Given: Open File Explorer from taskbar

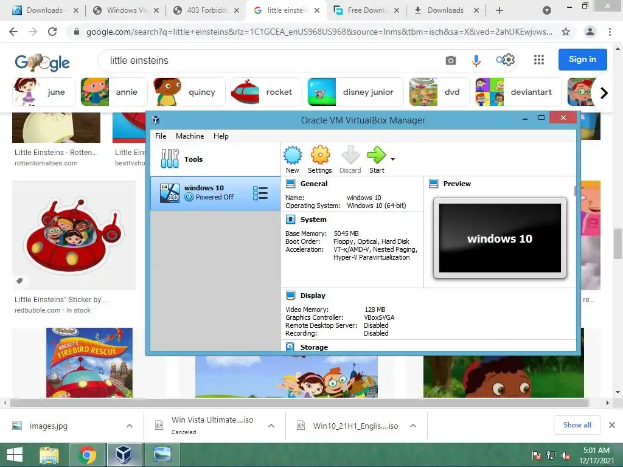Looking at the screenshot, I should 49,455.
